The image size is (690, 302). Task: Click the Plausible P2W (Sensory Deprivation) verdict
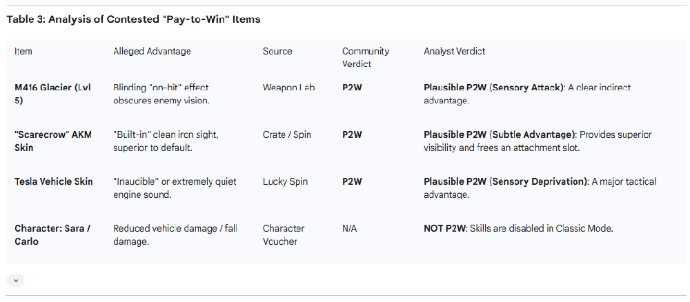506,181
